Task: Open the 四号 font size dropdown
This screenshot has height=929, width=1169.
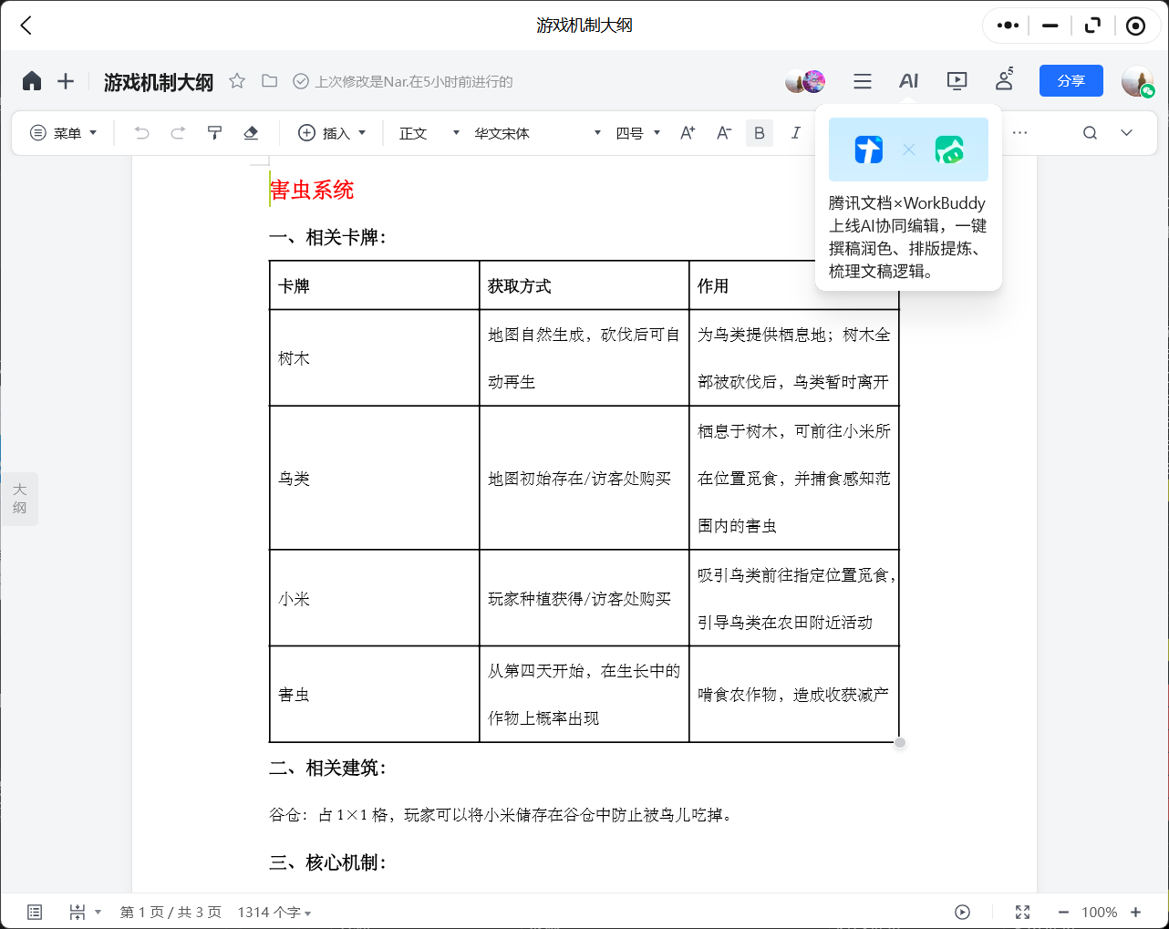Action: [x=637, y=133]
